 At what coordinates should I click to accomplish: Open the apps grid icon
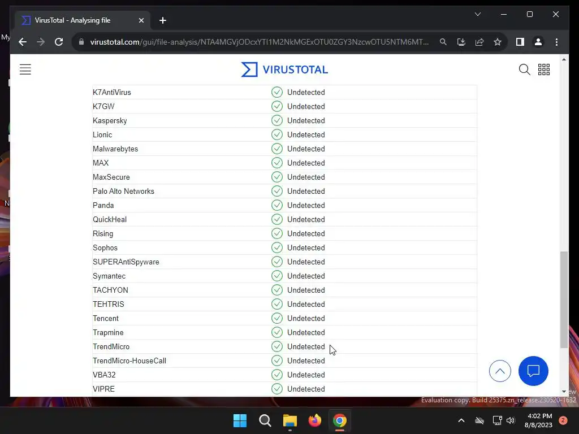(x=543, y=70)
